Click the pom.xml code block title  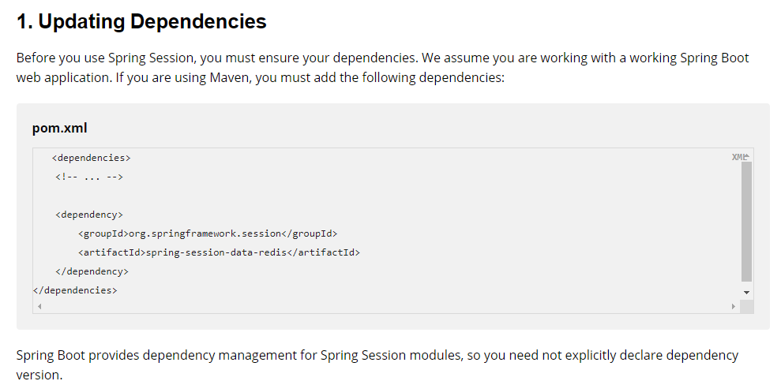[x=59, y=129]
